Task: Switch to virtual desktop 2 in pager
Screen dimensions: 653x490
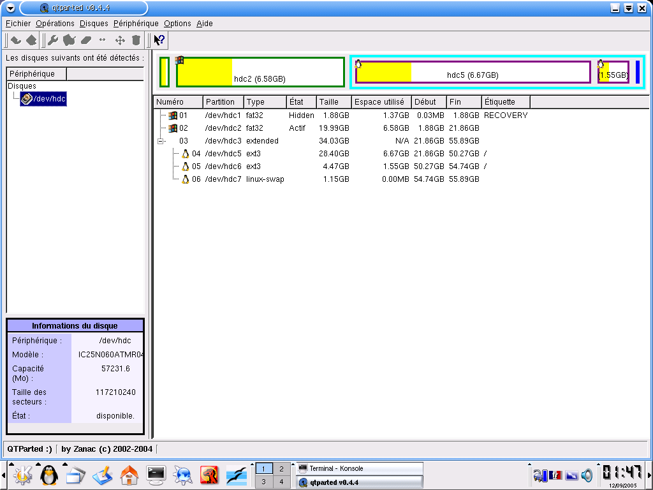Action: [281, 469]
